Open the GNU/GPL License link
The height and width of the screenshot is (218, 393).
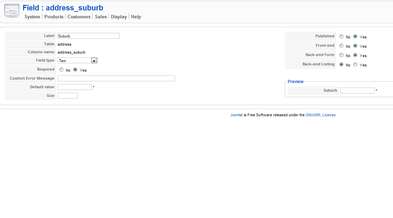(x=321, y=115)
